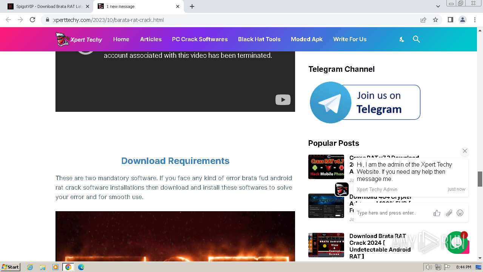The image size is (483, 272).
Task: Select the 1 new message tab
Action: pos(138,6)
